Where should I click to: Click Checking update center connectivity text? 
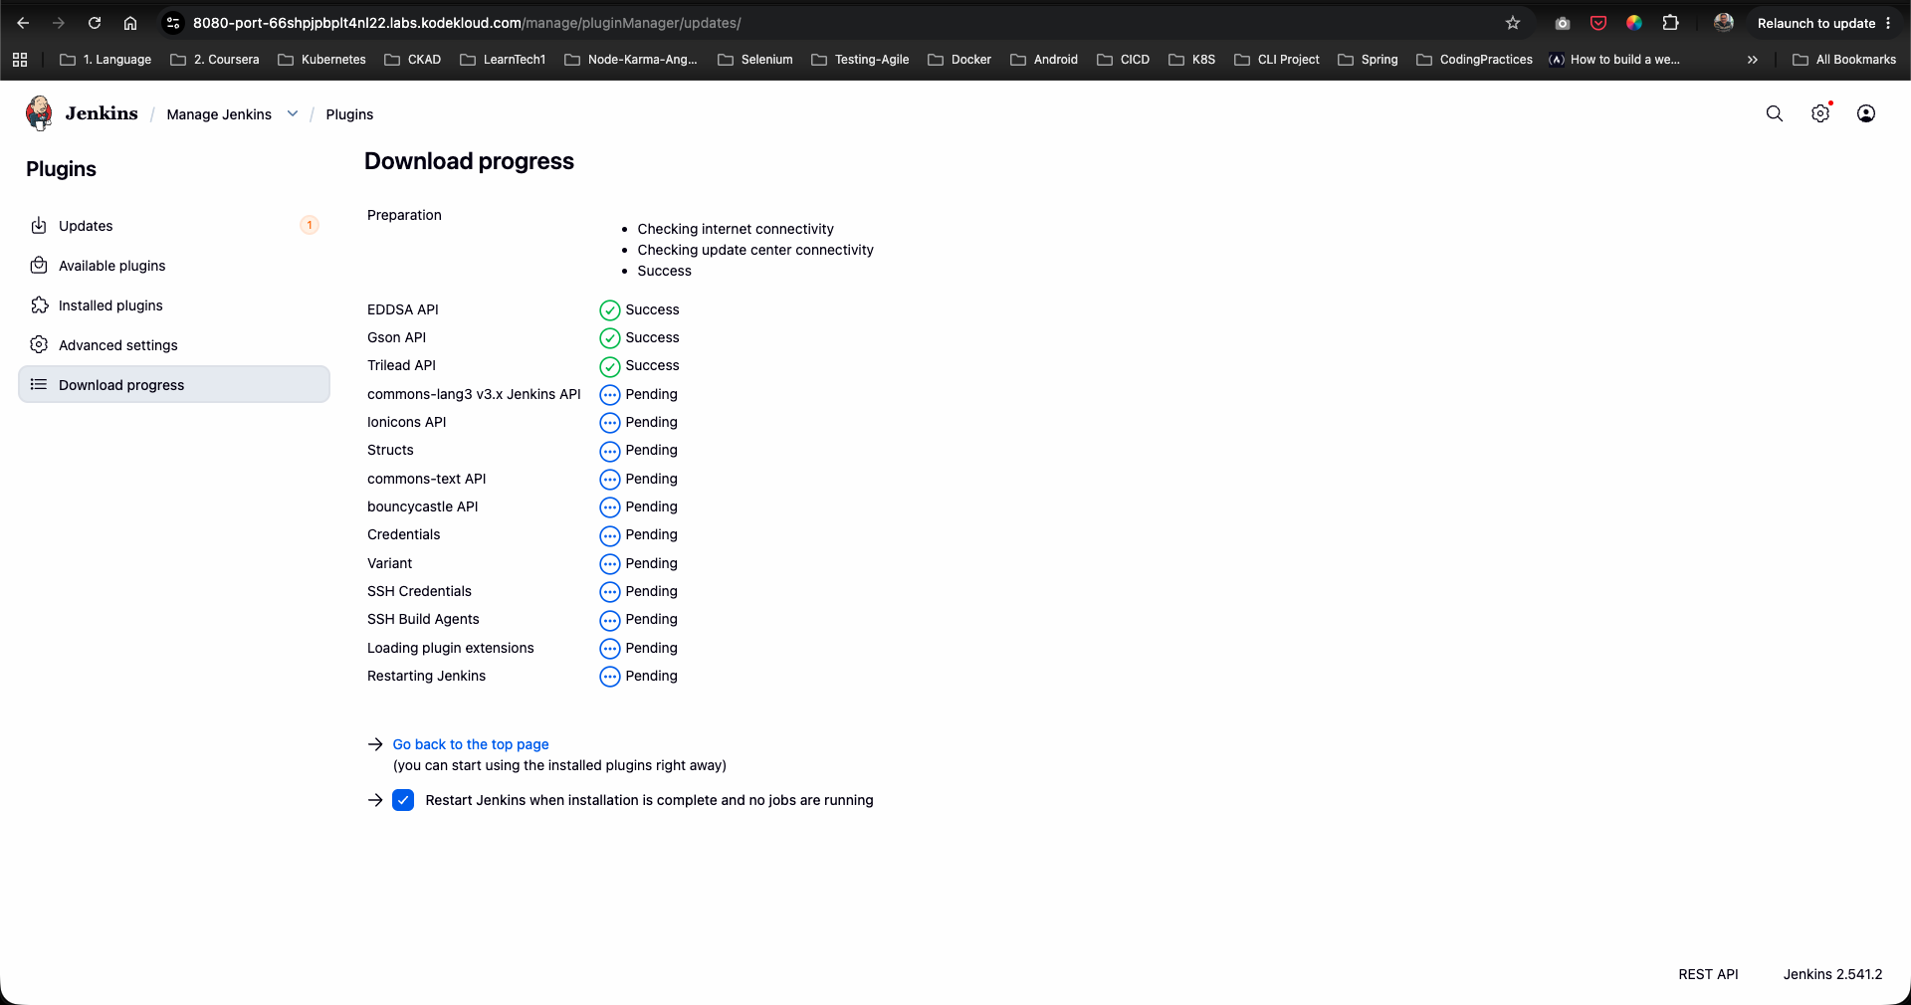[755, 251]
